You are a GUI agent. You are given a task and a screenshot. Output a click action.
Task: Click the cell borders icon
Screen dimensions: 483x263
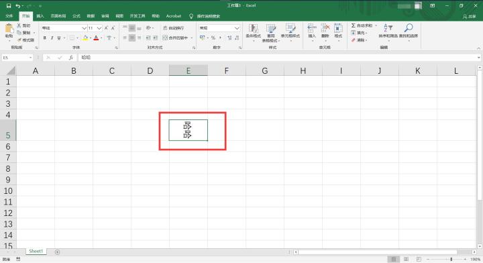[x=72, y=38]
